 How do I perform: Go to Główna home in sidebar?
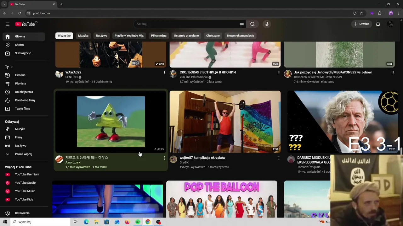24,36
